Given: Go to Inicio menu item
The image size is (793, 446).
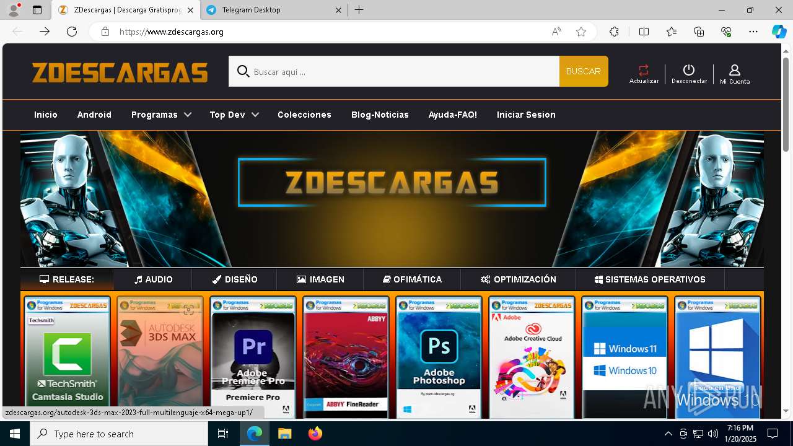Looking at the screenshot, I should pos(46,115).
